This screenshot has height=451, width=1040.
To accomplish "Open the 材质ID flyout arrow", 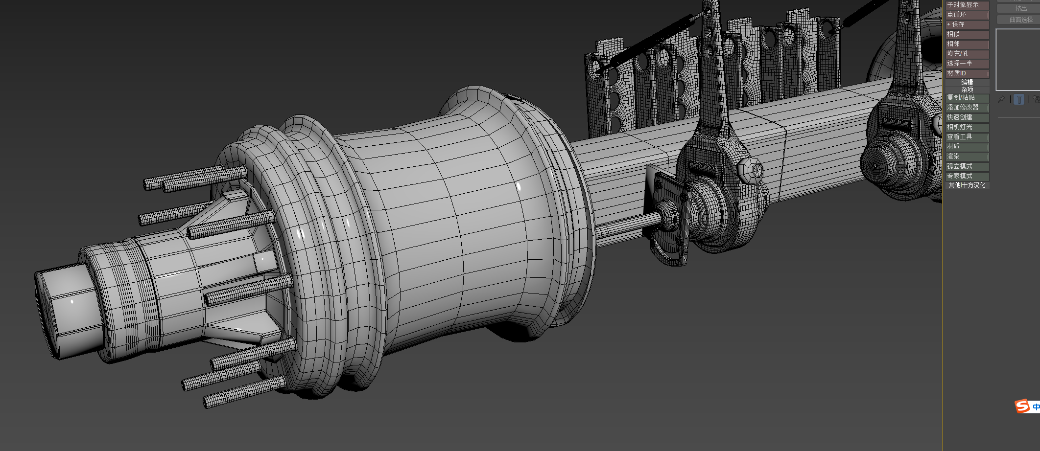I will click(987, 74).
